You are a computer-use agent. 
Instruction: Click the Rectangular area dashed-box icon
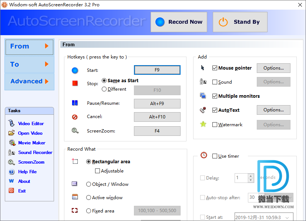(75, 161)
